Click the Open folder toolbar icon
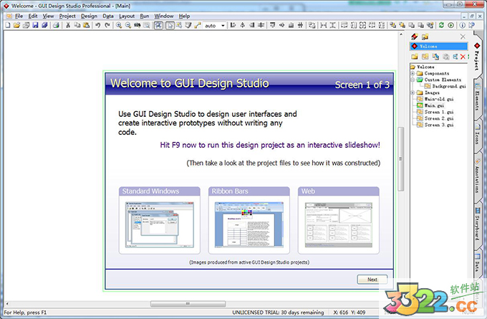Viewport: 487px width, 319px height. [16, 25]
